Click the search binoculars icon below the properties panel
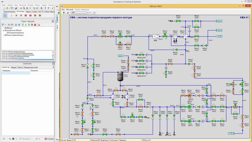Viewport: 252px width, 142px height. pyautogui.click(x=13, y=138)
